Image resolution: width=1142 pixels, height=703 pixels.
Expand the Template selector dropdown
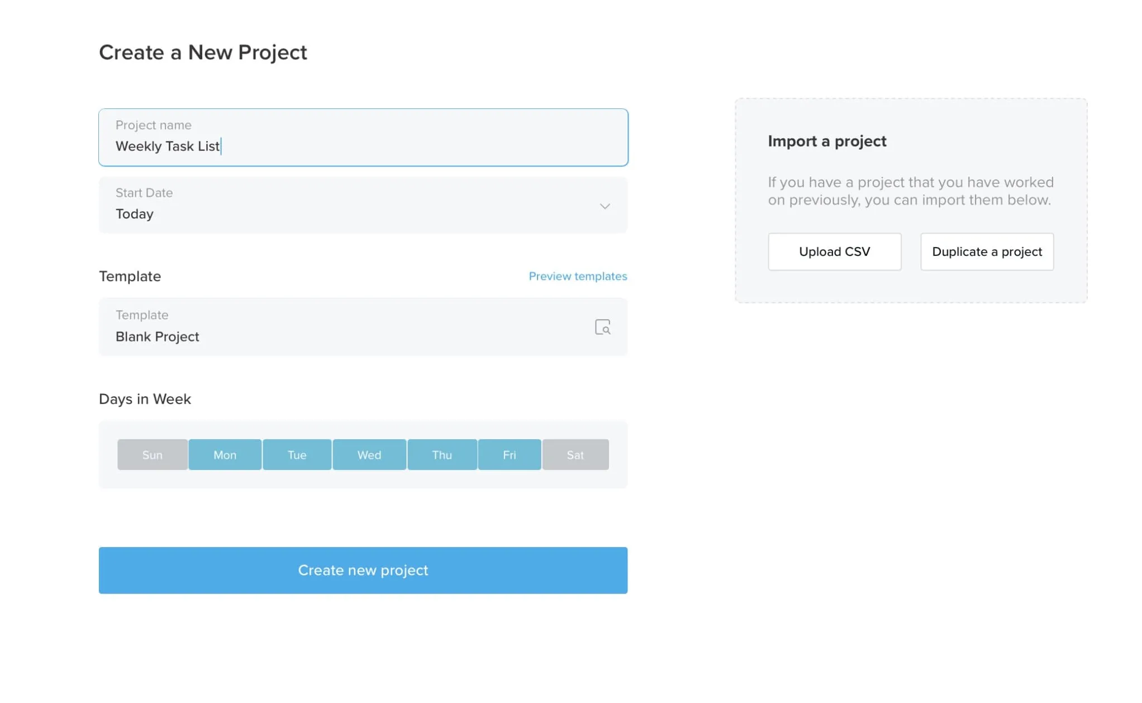[603, 326]
